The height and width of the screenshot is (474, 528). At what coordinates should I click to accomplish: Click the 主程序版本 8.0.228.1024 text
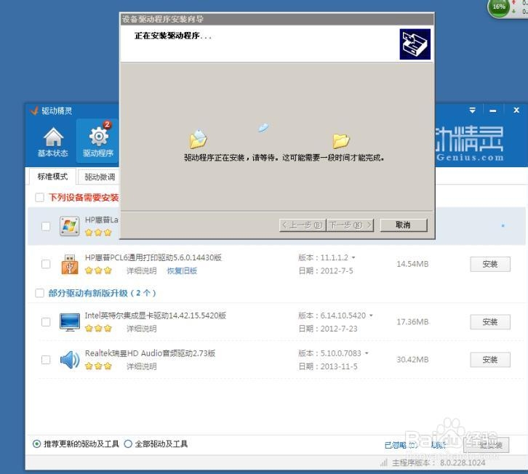439,463
